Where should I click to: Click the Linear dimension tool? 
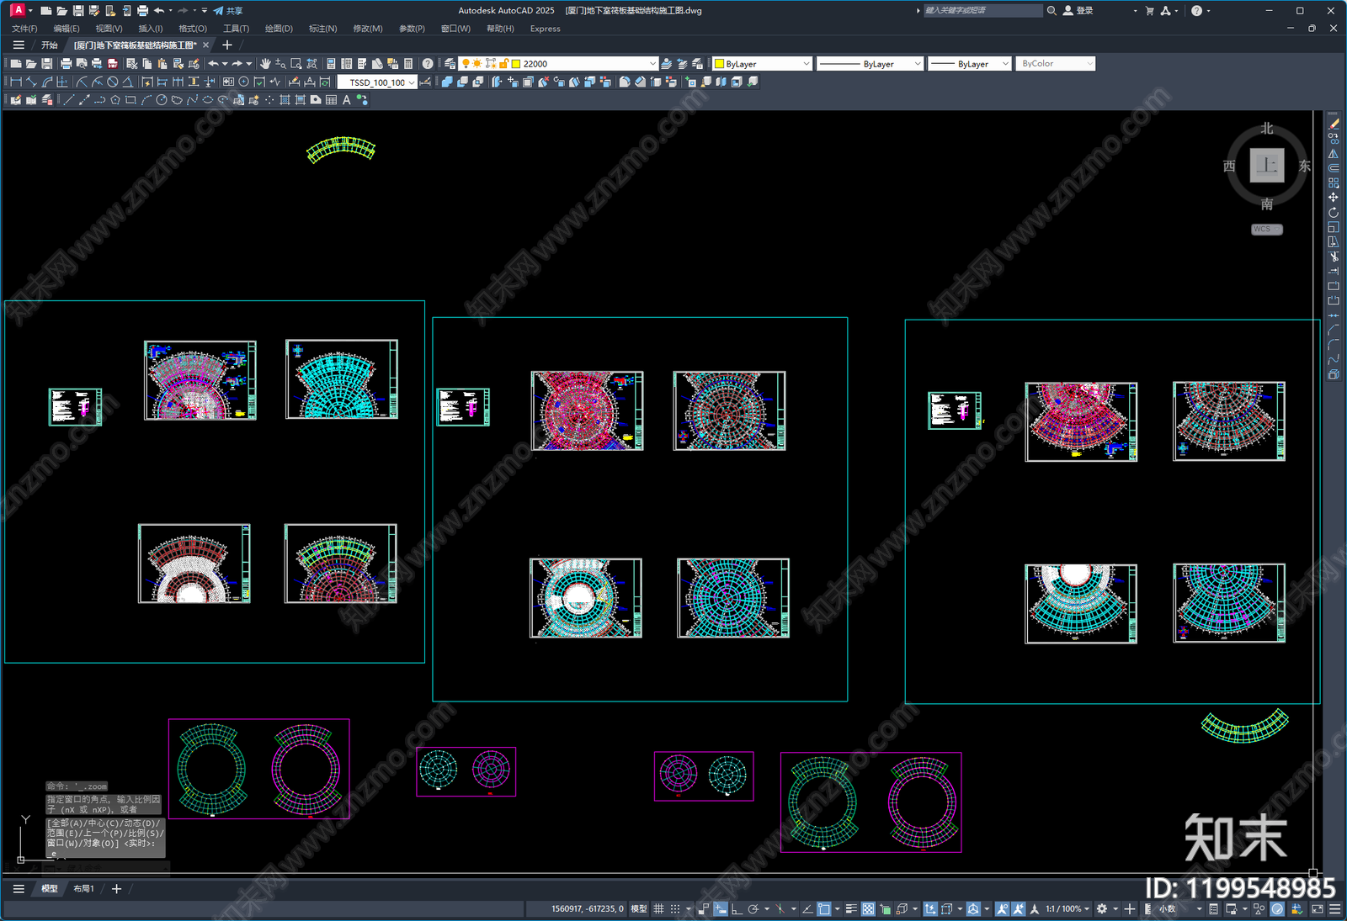click(15, 82)
